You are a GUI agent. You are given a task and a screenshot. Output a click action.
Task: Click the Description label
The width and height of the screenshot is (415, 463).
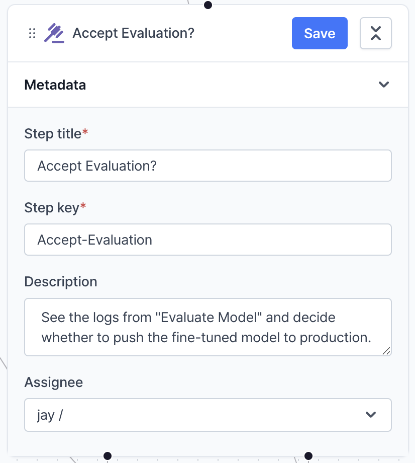(x=60, y=281)
